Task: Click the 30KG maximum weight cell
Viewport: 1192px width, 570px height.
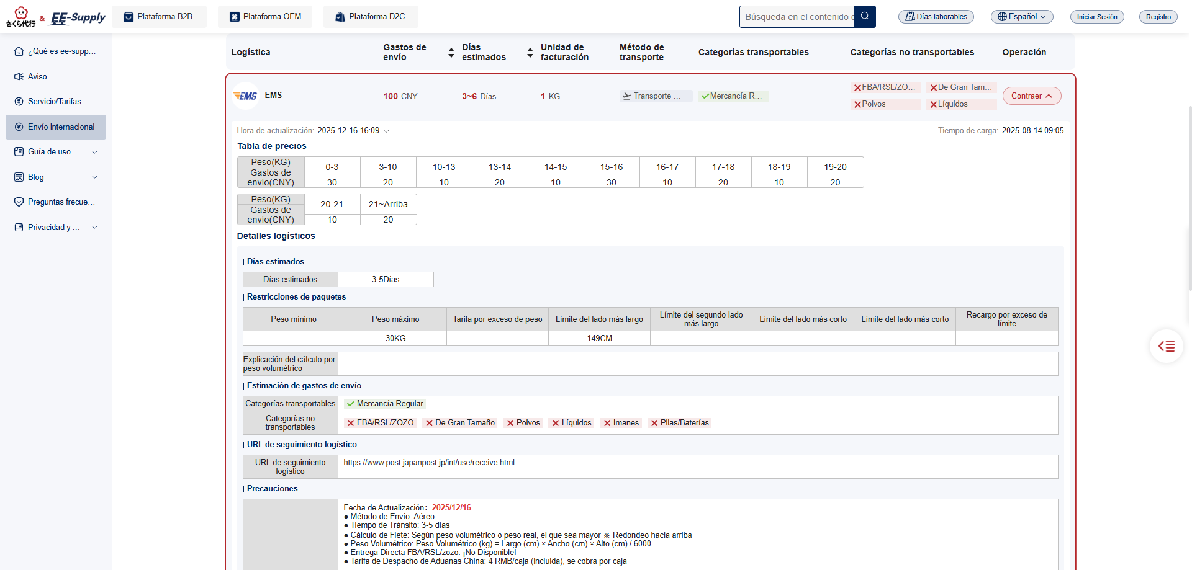Action: 395,339
